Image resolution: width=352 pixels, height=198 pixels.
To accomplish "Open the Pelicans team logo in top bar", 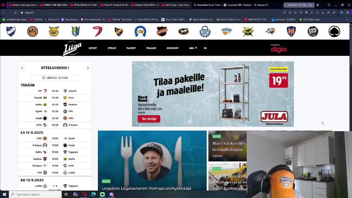I will (227, 31).
